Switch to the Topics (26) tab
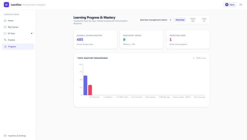 [193, 20]
